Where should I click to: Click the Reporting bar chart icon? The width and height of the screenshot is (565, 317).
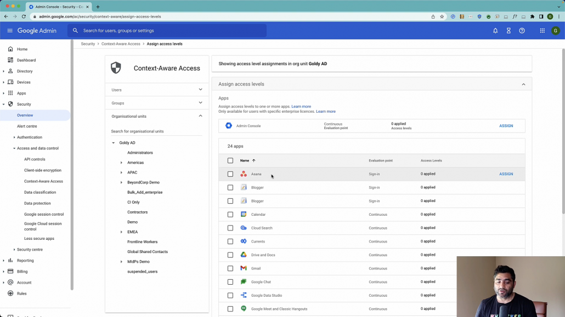point(10,260)
